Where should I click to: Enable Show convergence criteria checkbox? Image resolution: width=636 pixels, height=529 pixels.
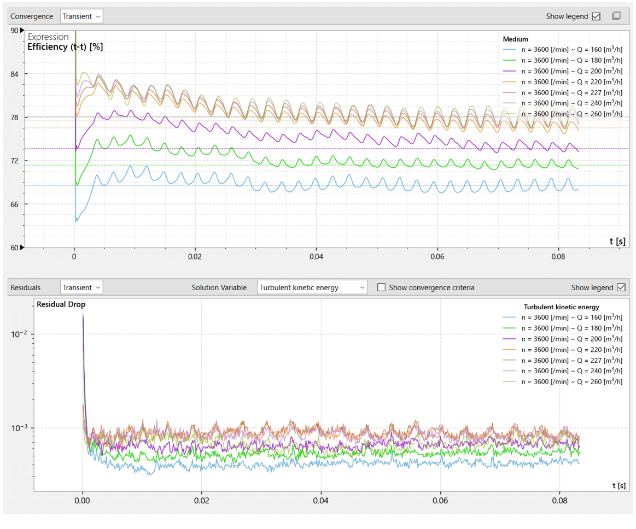tap(381, 287)
